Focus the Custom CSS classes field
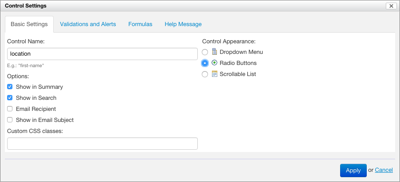Screen dimensions: 400x182 102,144
